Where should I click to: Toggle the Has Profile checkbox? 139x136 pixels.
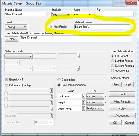[51, 26]
